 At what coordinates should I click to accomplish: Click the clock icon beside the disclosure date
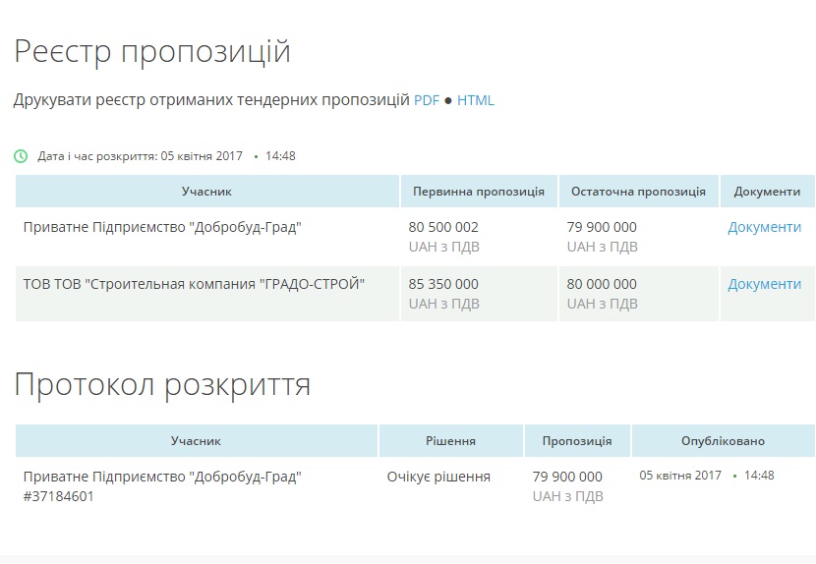[21, 155]
